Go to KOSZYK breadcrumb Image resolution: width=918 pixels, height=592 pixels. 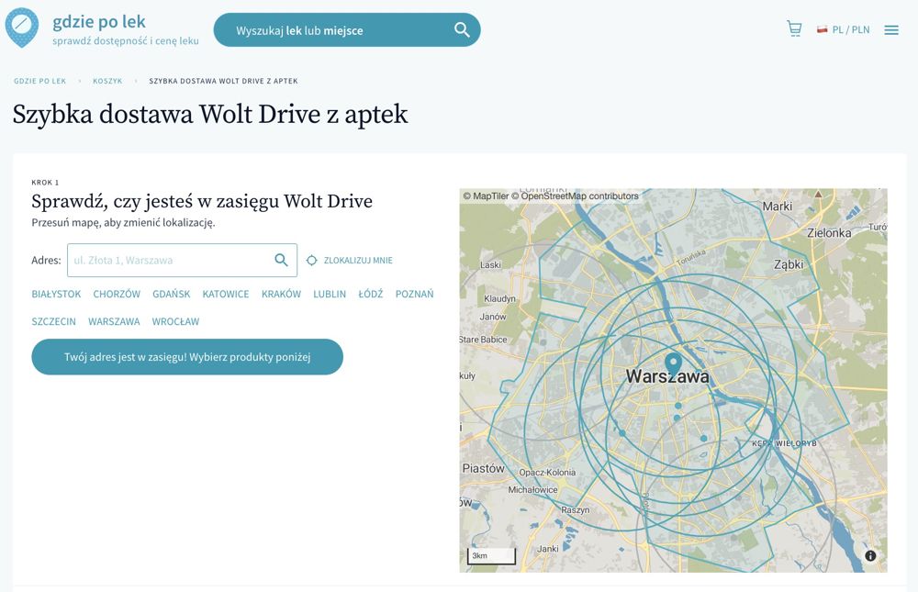107,81
